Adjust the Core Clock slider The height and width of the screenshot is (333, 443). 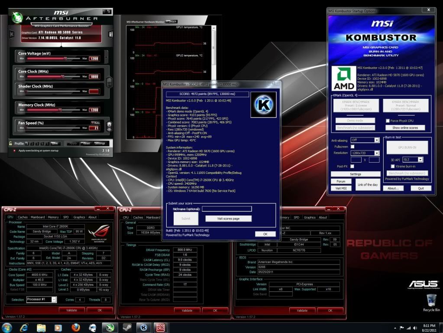(x=54, y=76)
